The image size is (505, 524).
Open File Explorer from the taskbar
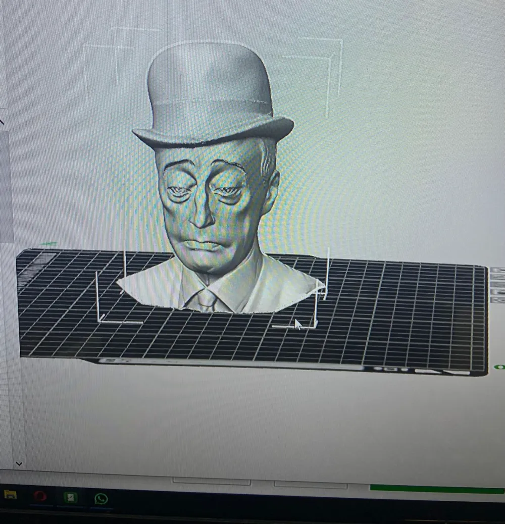(x=10, y=495)
